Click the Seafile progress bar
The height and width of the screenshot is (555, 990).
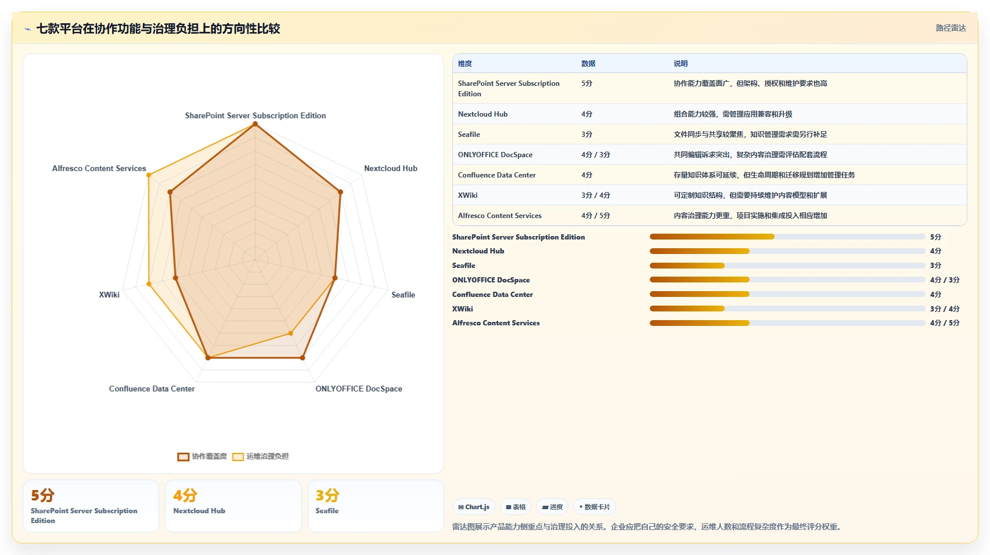pos(787,266)
